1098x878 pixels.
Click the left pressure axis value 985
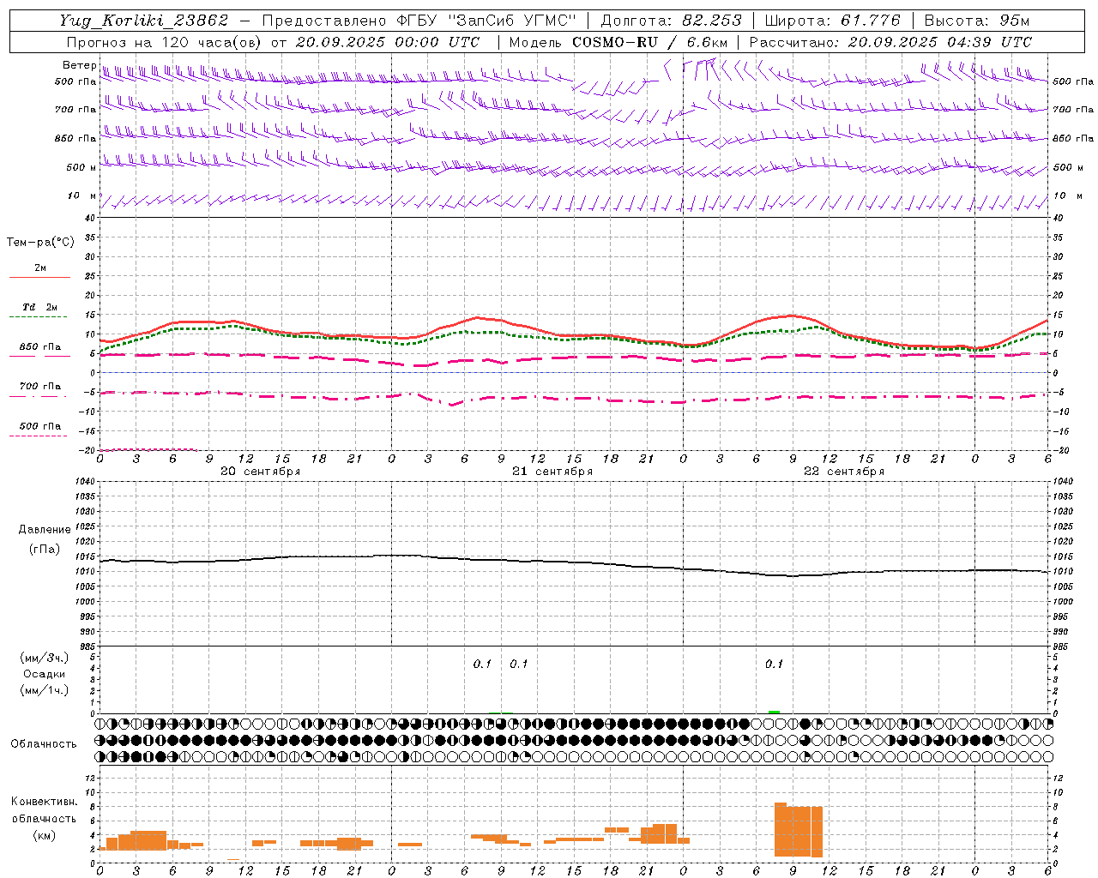pyautogui.click(x=87, y=646)
